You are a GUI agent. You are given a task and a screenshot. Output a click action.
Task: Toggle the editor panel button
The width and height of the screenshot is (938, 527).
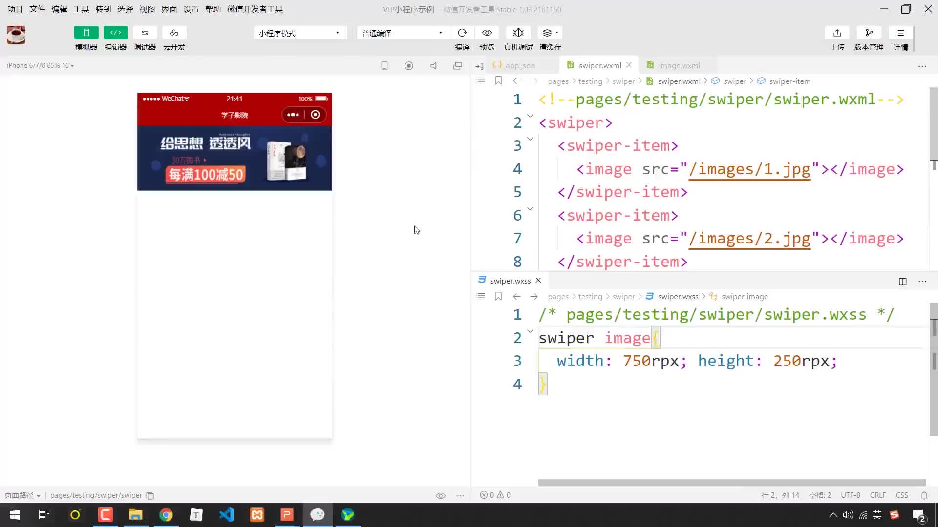coord(115,33)
